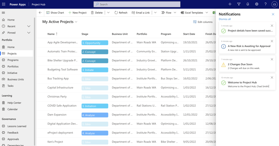This screenshot has width=279, height=146.
Task: Expand the Pinned section chevron
Action: [28, 33]
